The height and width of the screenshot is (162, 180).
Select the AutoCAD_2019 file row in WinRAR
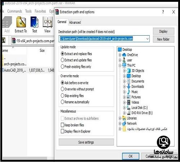point(28,70)
